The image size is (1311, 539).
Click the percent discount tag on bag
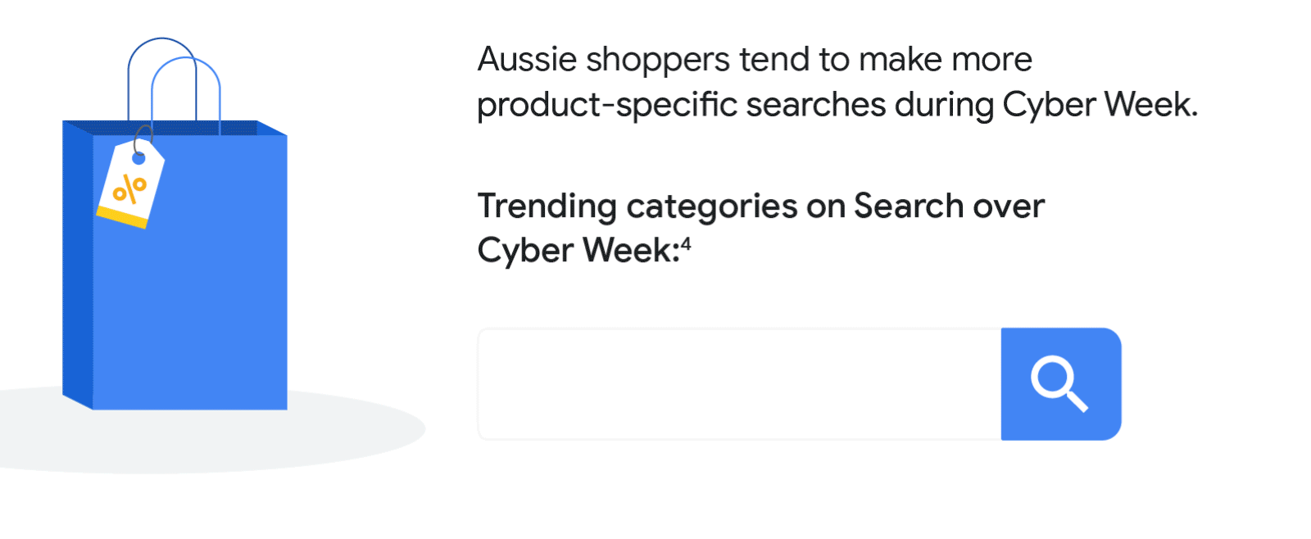click(x=131, y=183)
